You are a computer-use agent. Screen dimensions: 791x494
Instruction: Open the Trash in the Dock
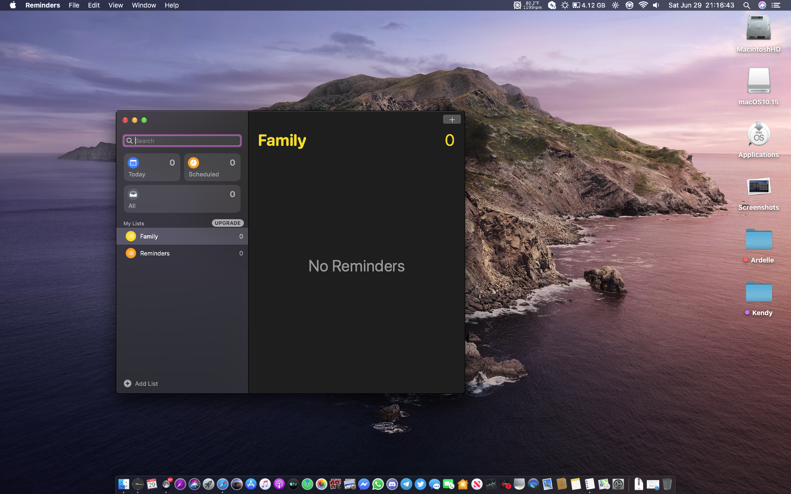point(667,484)
